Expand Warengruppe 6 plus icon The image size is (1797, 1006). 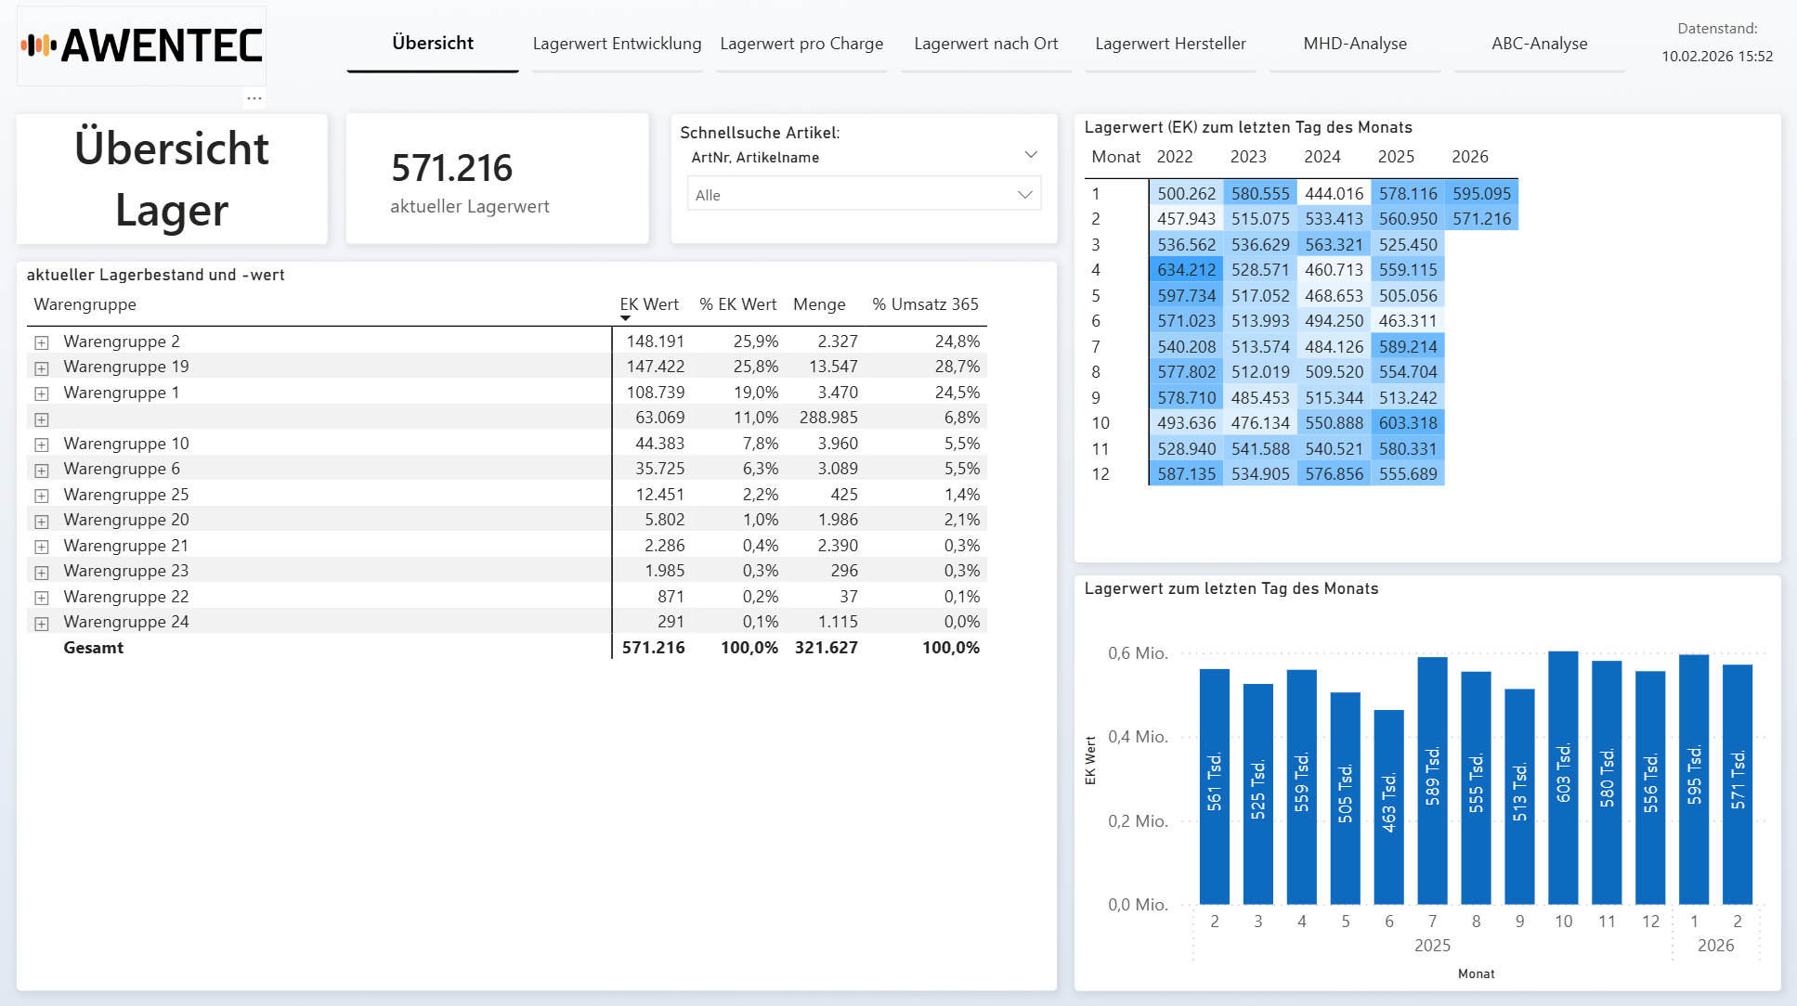[42, 471]
